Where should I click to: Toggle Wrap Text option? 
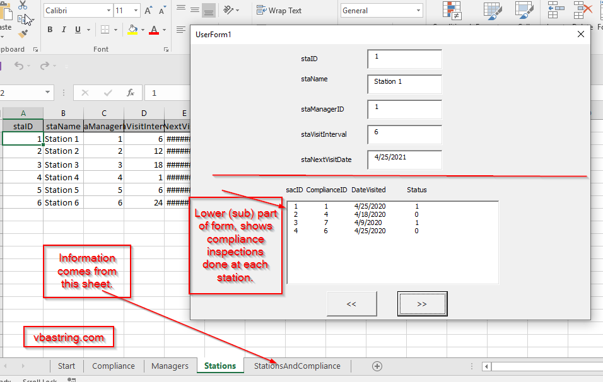(278, 11)
